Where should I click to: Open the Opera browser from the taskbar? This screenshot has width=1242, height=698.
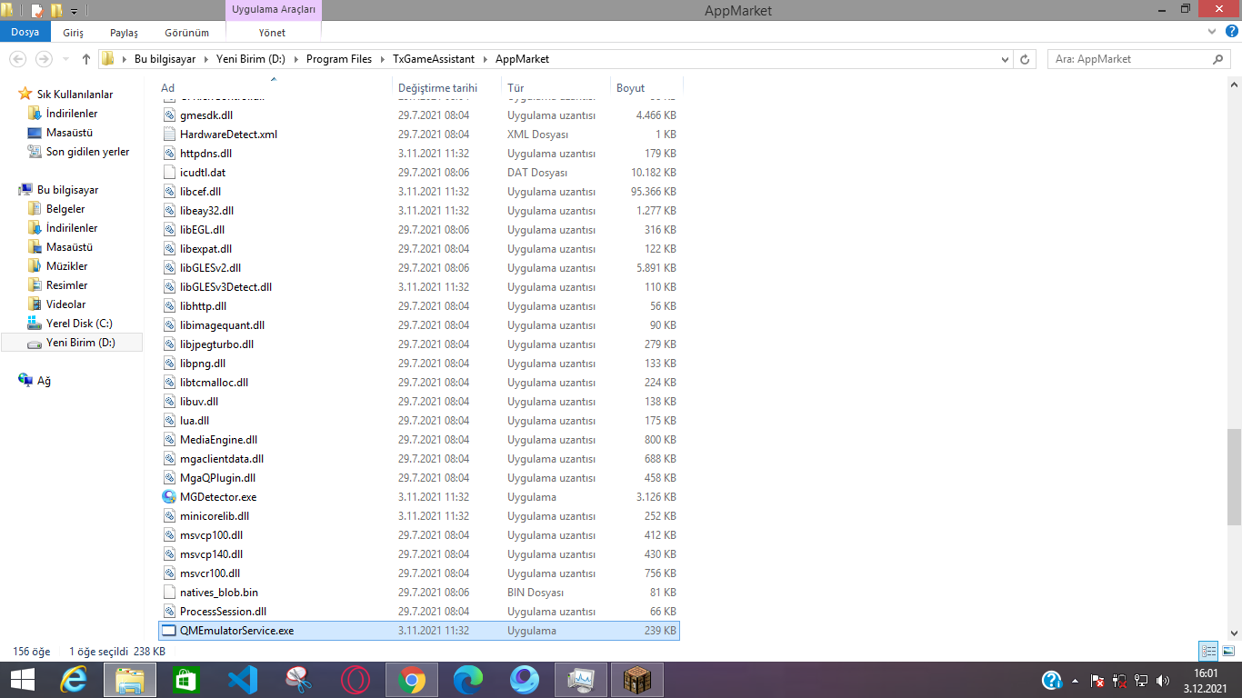[355, 680]
